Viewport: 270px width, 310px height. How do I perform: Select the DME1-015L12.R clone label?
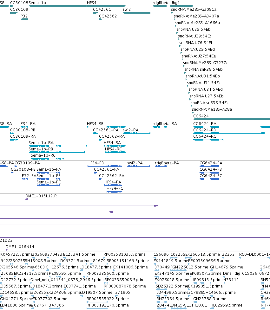pos(41,196)
